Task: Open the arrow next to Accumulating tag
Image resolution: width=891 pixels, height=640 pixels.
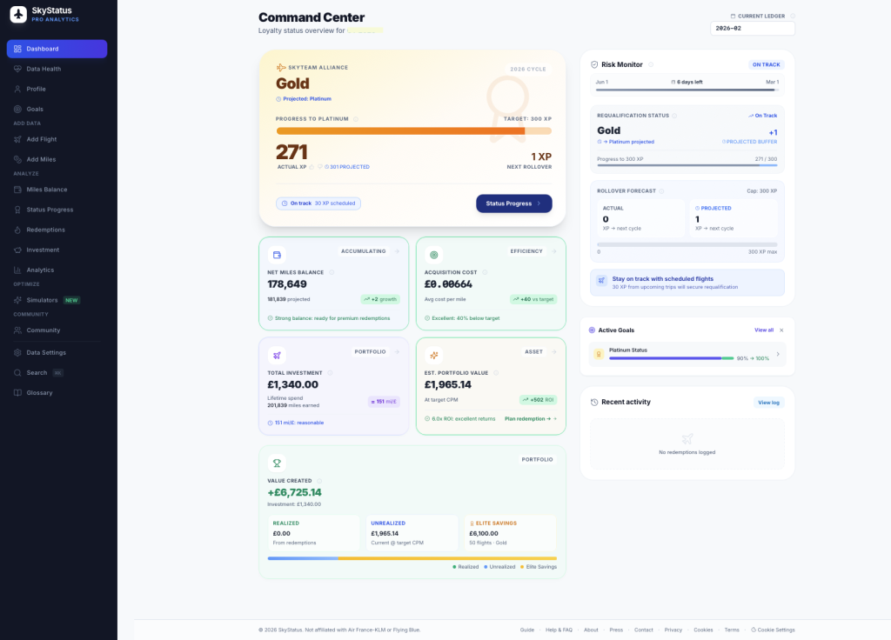Action: click(x=397, y=251)
